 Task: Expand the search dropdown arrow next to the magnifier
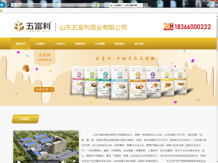click(x=103, y=5)
